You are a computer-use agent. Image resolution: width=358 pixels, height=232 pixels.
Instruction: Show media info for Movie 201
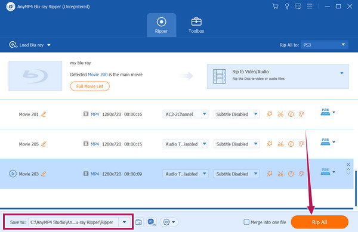pyautogui.click(x=291, y=114)
